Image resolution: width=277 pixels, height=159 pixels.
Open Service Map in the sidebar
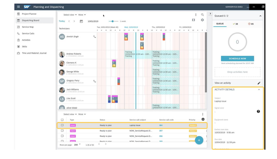pos(28,27)
